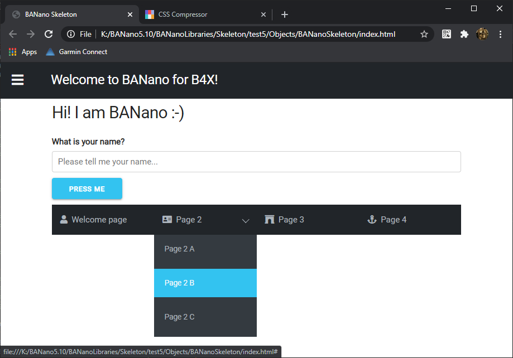Minimize the browser window
Image resolution: width=513 pixels, height=358 pixels.
tap(448, 8)
